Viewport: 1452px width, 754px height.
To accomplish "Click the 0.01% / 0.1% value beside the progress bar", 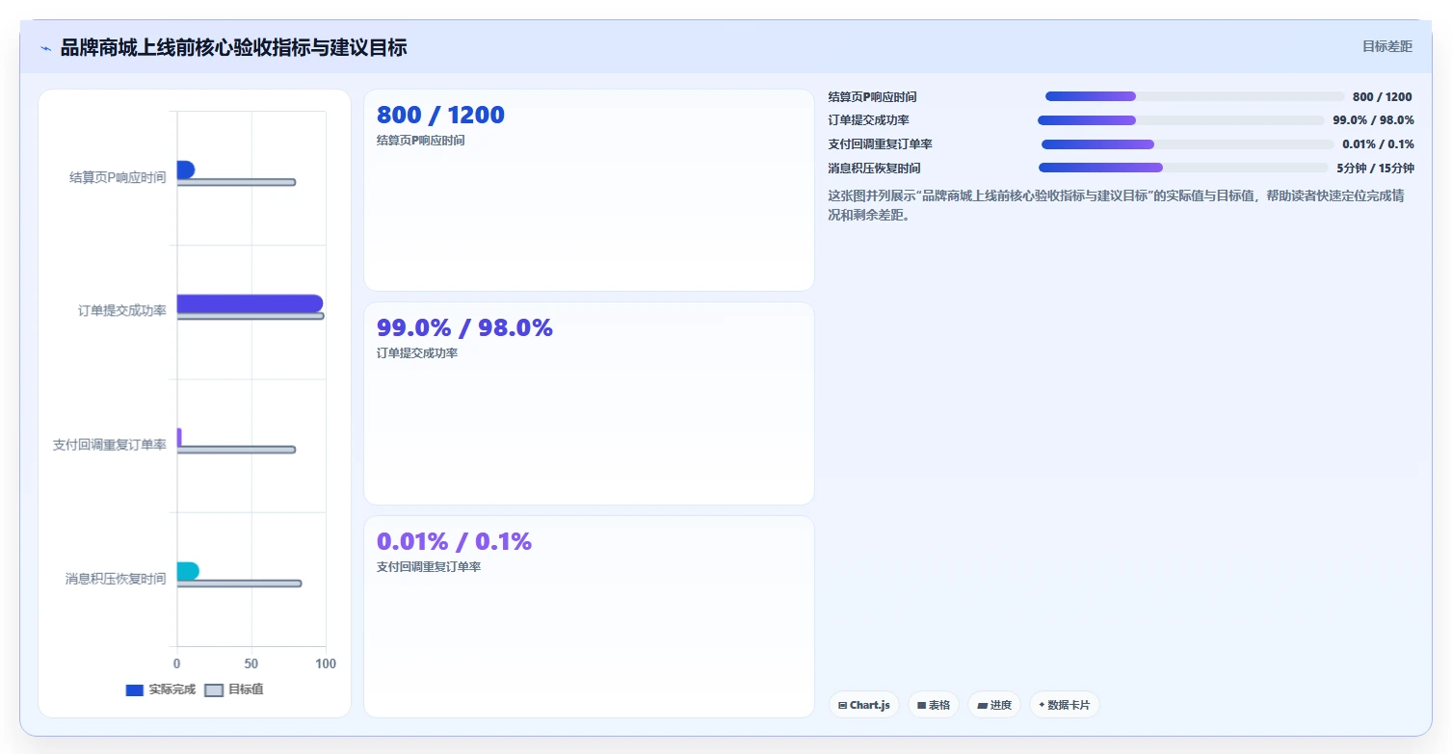I will [x=1378, y=144].
